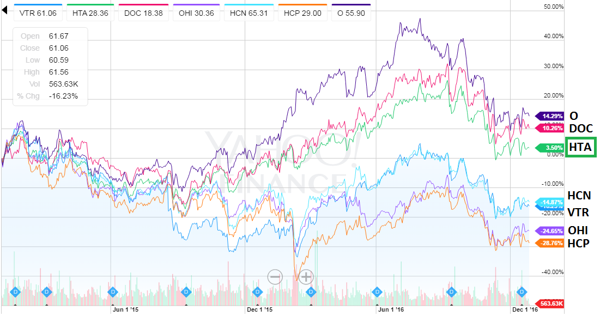Image resolution: width=600 pixels, height=316 pixels.
Task: Open dividend marker just before Jun 1 '15
Action: [x=112, y=291]
